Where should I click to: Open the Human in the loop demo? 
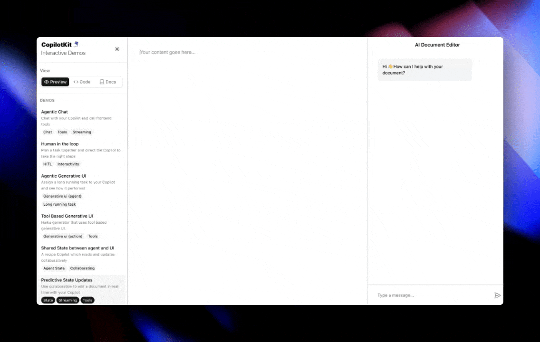tap(60, 143)
